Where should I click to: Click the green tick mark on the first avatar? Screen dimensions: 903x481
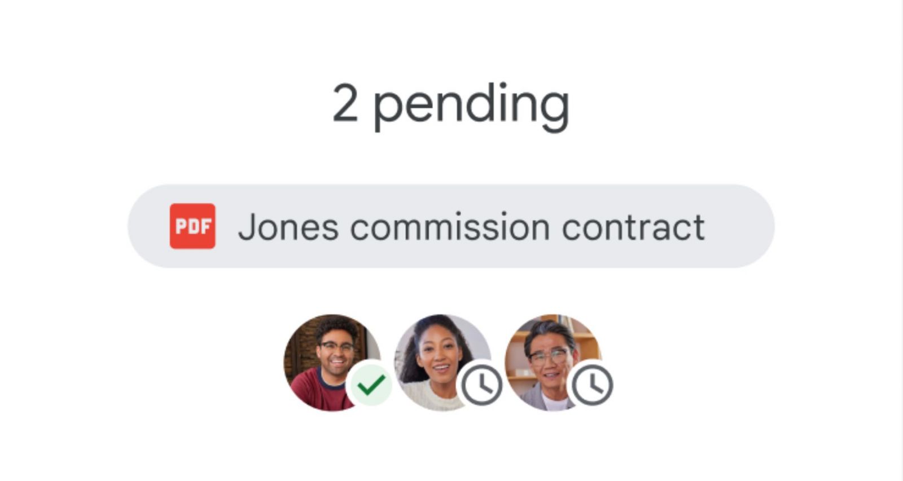[371, 385]
